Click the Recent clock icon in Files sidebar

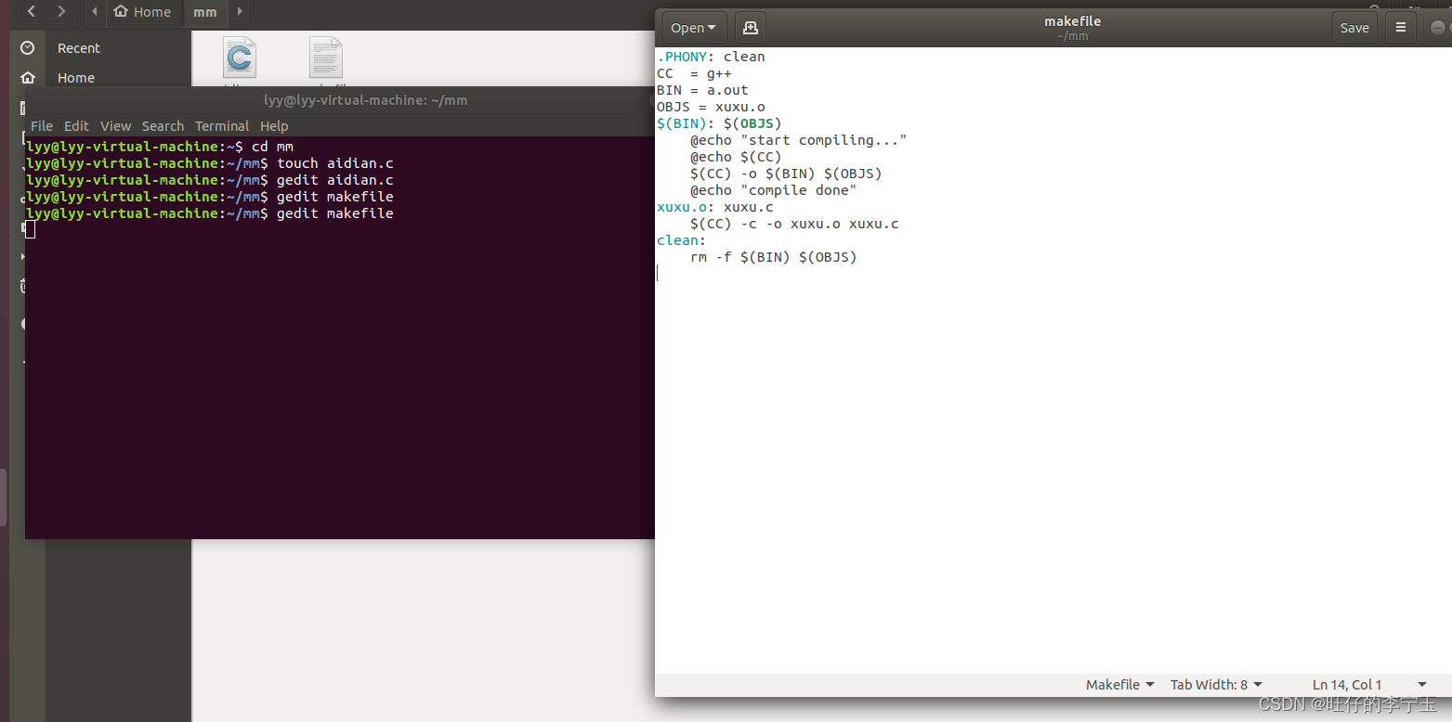pos(28,48)
